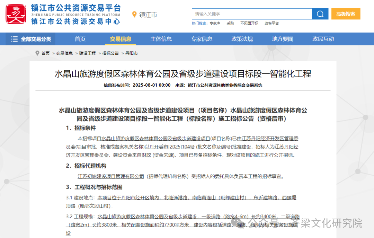The height and width of the screenshot is (238, 374).
Task: Click the article main title text
Action: tap(183, 74)
